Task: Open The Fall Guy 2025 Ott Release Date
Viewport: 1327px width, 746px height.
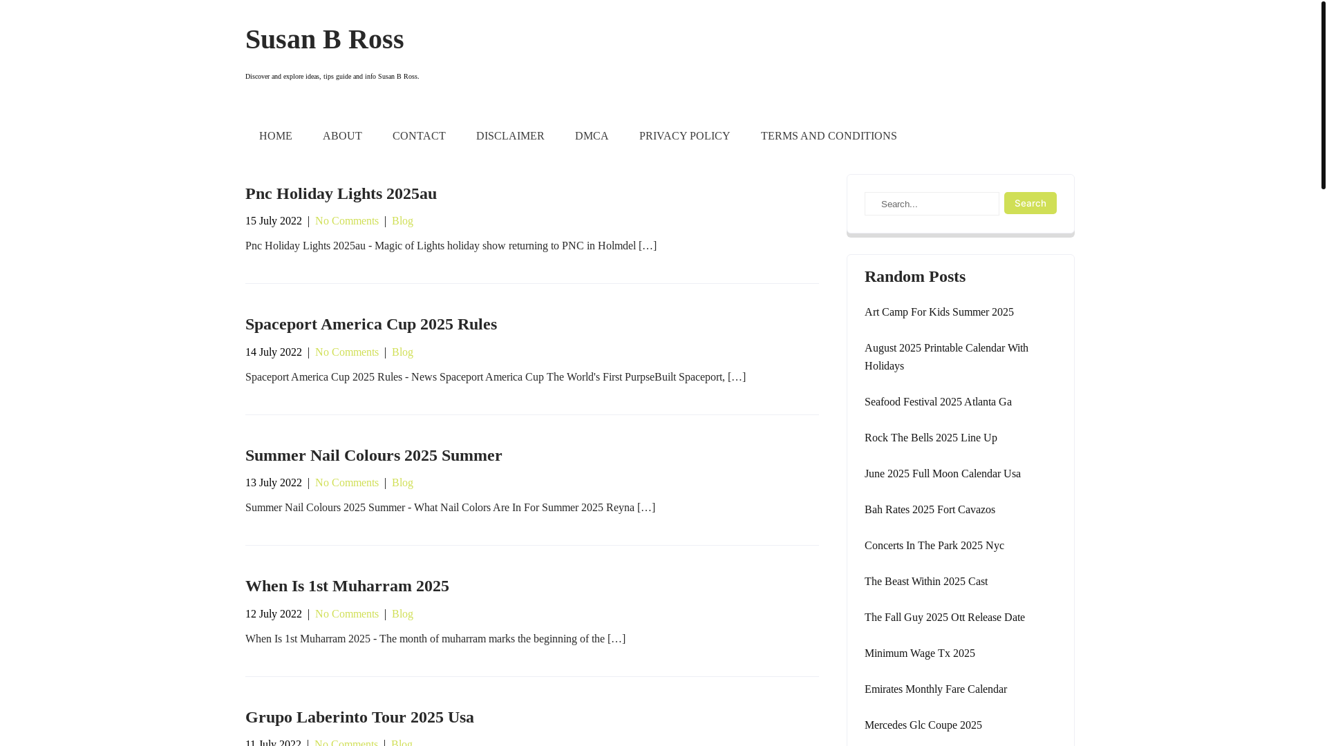Action: [x=944, y=618]
